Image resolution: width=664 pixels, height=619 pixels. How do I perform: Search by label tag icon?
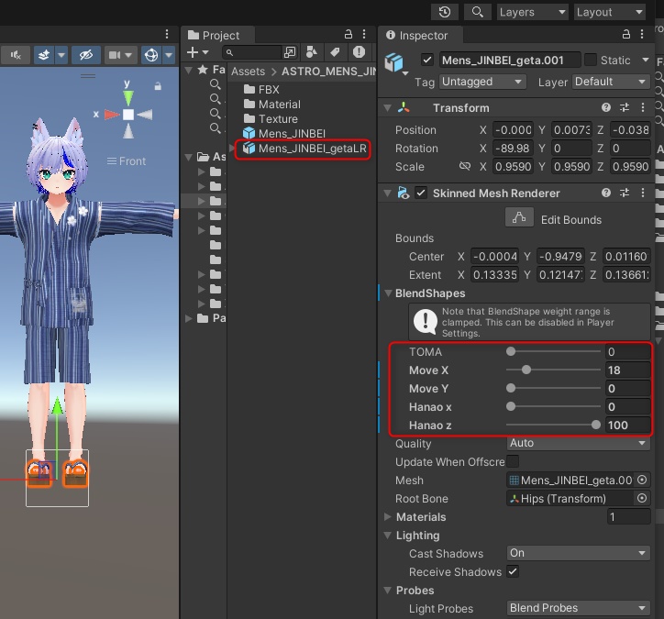(x=335, y=52)
